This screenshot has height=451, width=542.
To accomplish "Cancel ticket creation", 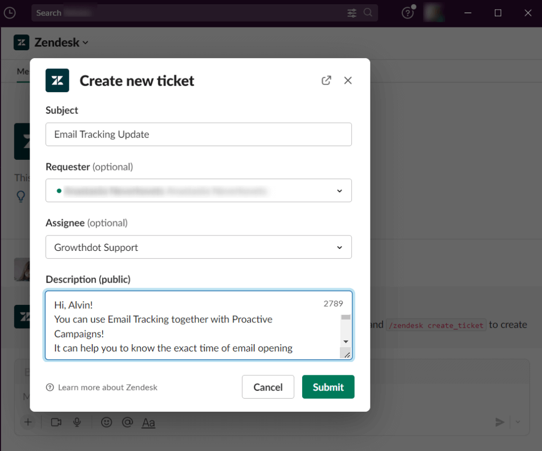I will (268, 386).
